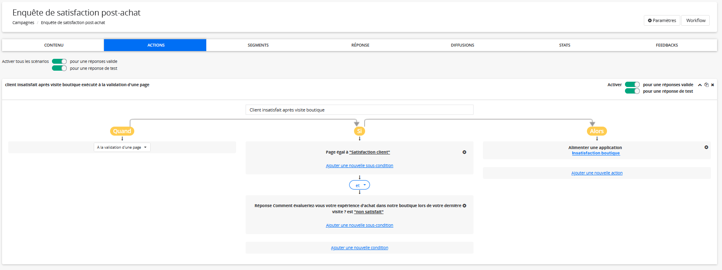Image resolution: width=722 pixels, height=270 pixels.
Task: Click the yellow Alors step badge
Action: pos(597,131)
